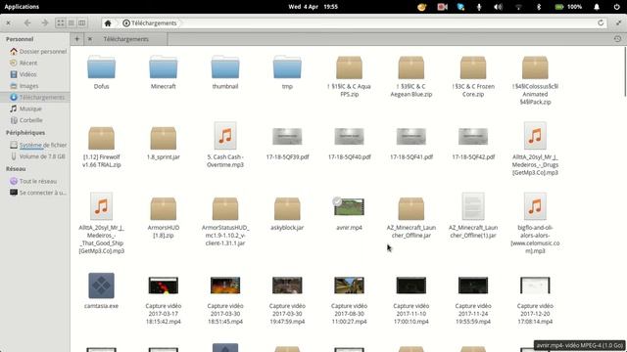The height and width of the screenshot is (352, 627).
Task: Open Volume de 7.8 GB in sidebar
Action: tap(37, 156)
